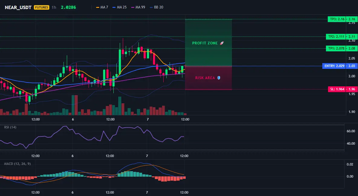Viewport: 358px width, 196px height.
Task: Click the 60.00 RSI axis value
Action: [x=351, y=131]
